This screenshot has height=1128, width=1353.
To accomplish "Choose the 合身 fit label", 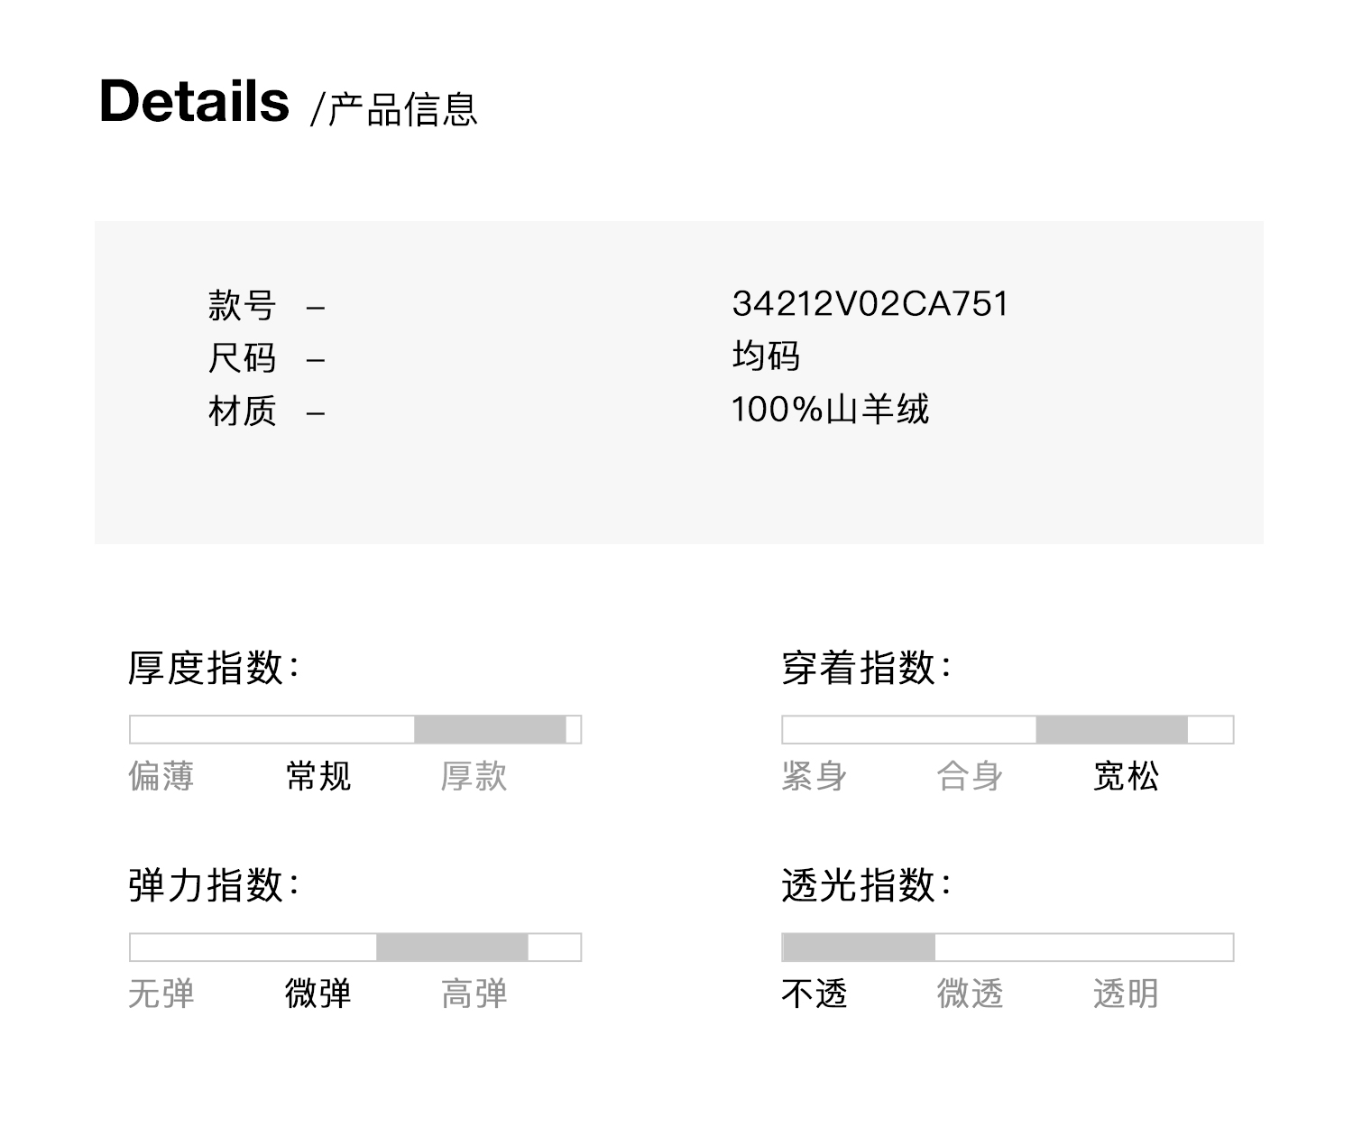I will (970, 776).
